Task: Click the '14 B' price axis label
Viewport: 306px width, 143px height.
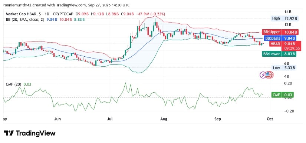Action: (x=287, y=12)
